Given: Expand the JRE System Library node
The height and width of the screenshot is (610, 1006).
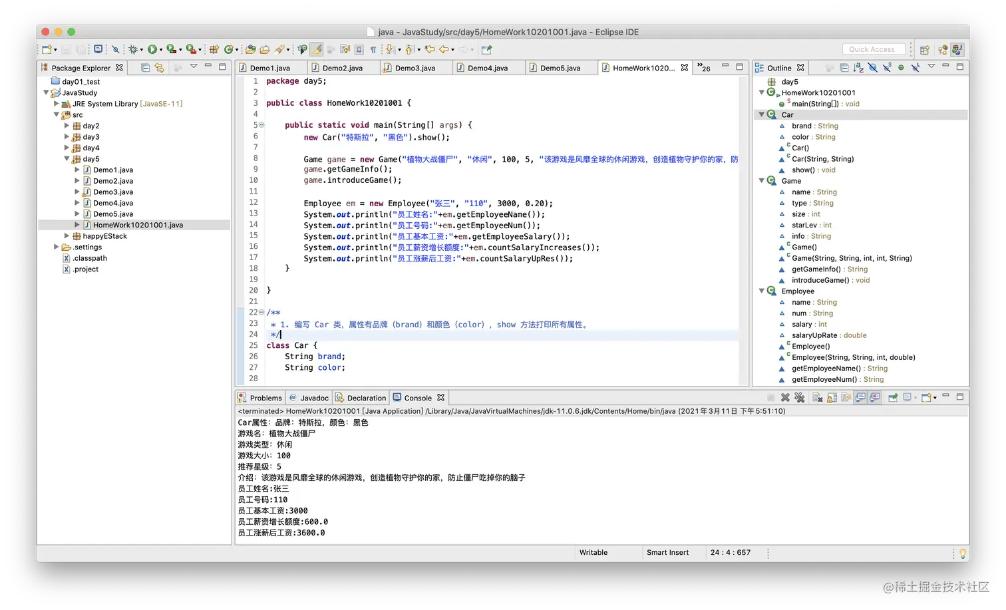Looking at the screenshot, I should (56, 104).
